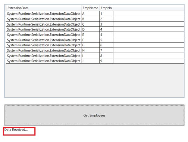Select the EmpName cell showing I
Image resolution: width=188 pixels, height=142 pixels.
(x=90, y=56)
